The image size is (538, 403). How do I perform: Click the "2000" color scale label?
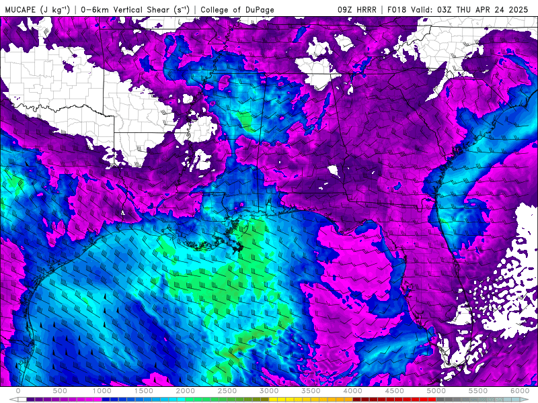point(186,391)
